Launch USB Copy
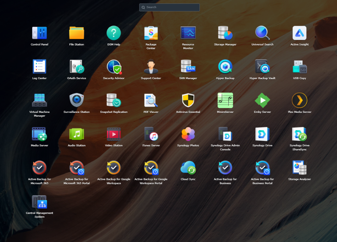The image size is (337, 242). click(x=300, y=66)
